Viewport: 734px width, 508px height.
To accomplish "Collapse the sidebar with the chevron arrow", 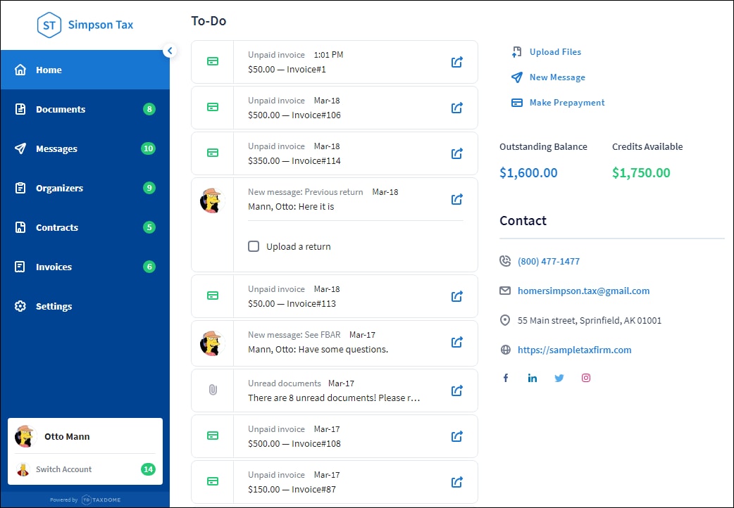I will coord(170,50).
